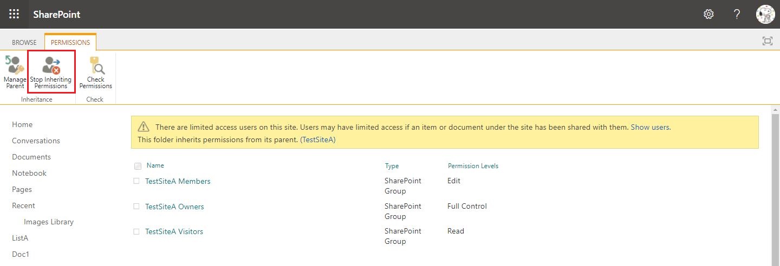Switch to the BROWSE ribbon tab
Screen dimensions: 780x266
(x=24, y=42)
